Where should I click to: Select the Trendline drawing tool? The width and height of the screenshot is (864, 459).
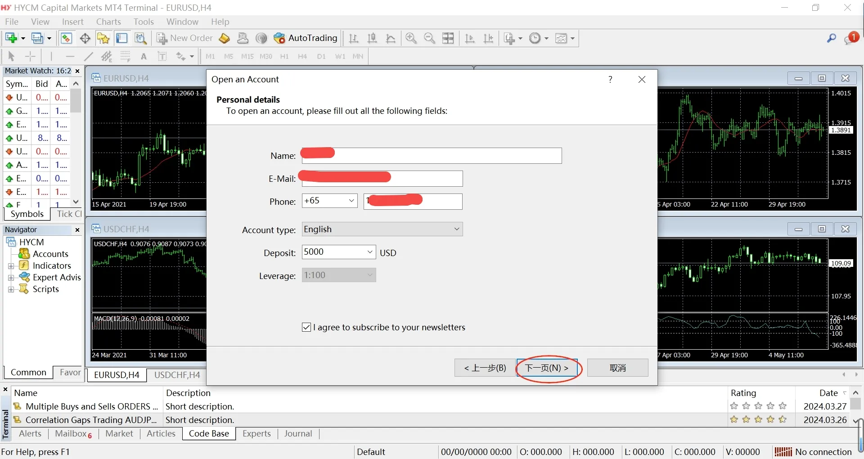[x=88, y=56]
